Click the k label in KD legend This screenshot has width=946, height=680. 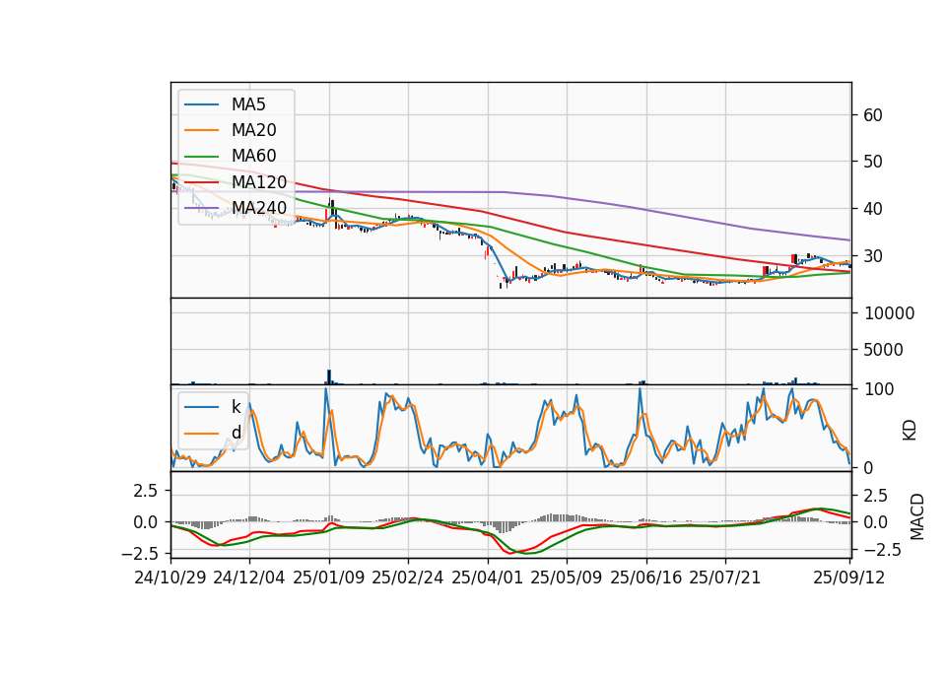point(236,407)
